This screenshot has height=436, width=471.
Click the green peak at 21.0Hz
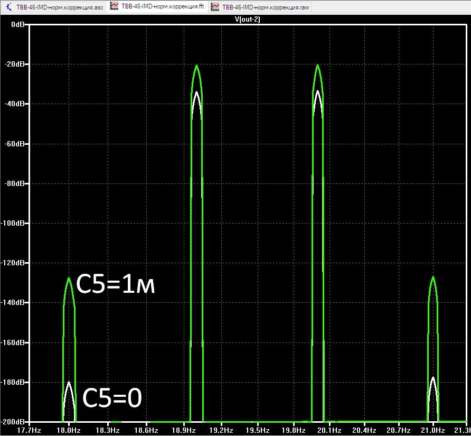433,277
